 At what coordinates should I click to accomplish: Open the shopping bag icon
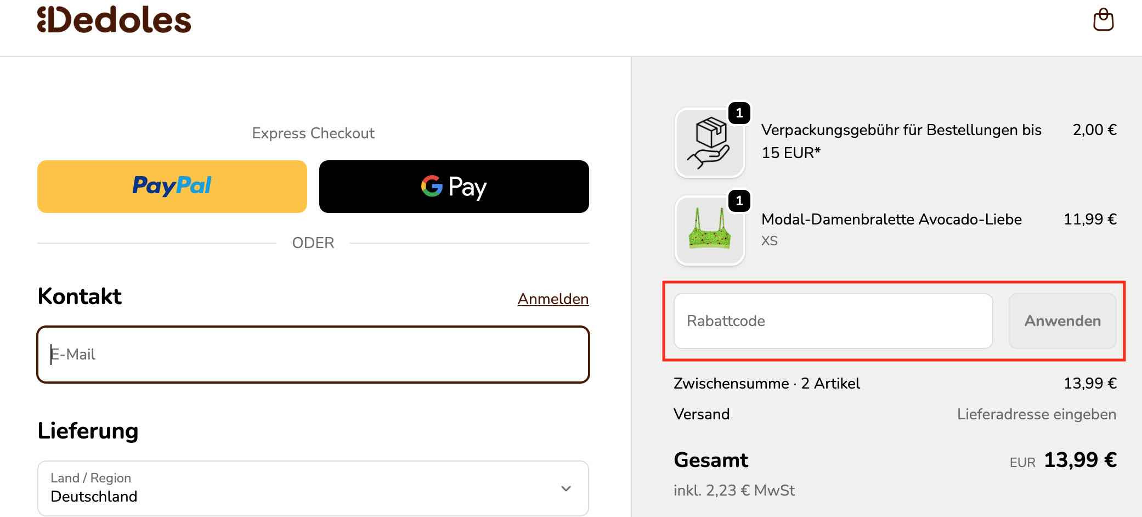(1103, 19)
